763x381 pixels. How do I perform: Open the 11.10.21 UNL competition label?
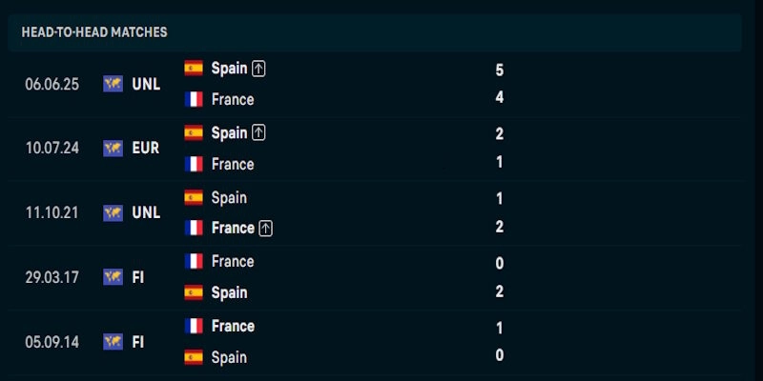[x=146, y=212]
